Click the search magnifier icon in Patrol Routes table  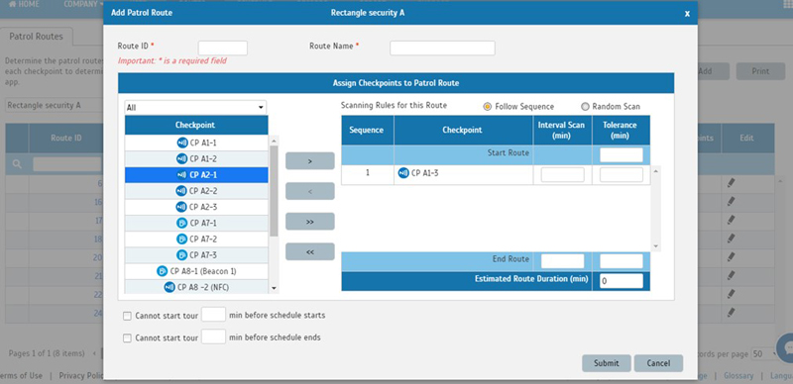[x=17, y=164]
